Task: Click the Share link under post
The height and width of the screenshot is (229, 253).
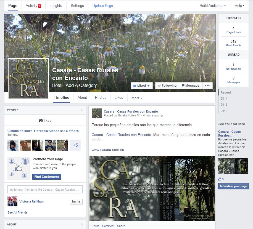Action: (x=121, y=226)
